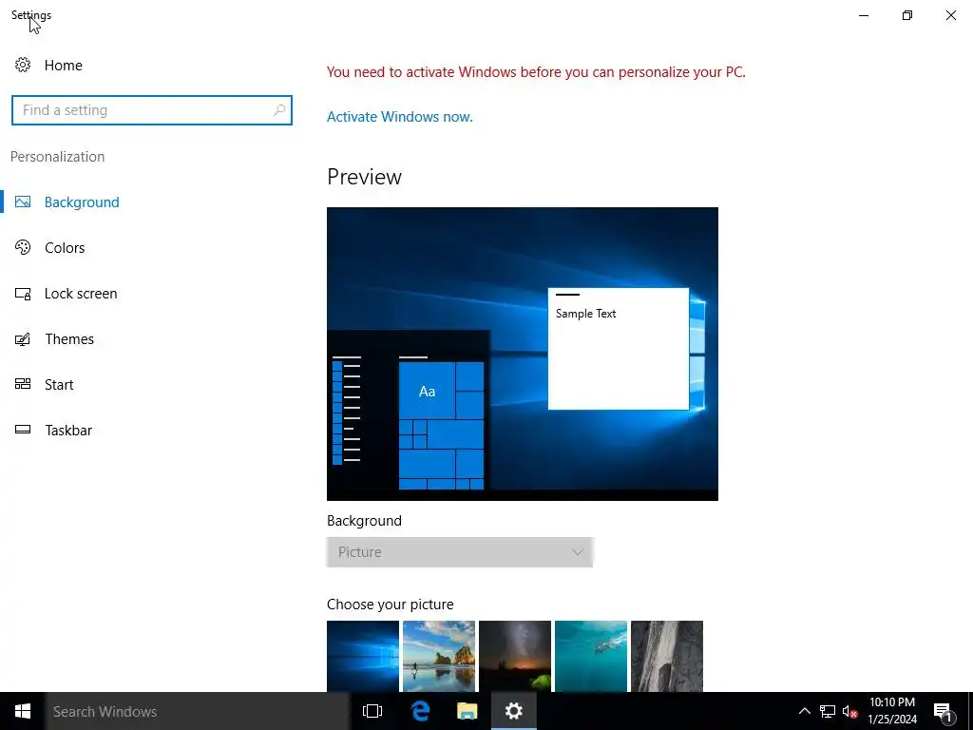Click the desktop preview image
Image resolution: width=973 pixels, height=730 pixels.
(x=523, y=354)
